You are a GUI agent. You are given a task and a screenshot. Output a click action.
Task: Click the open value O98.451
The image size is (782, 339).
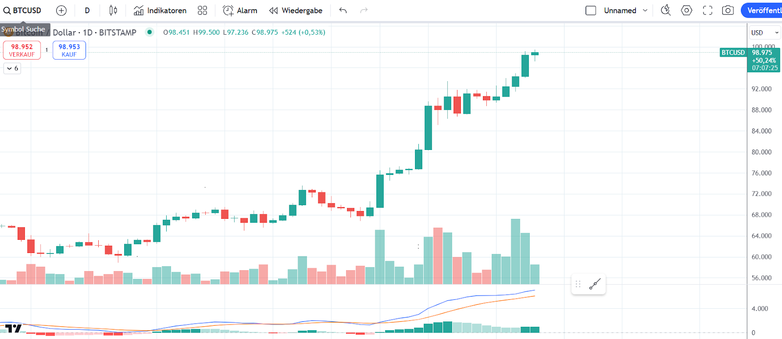[x=176, y=32]
